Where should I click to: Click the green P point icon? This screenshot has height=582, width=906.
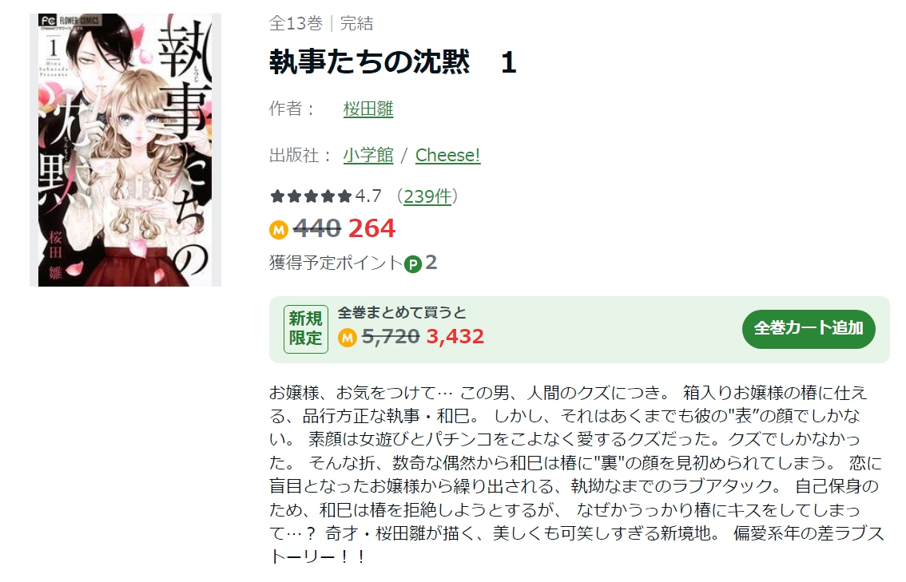(x=412, y=264)
